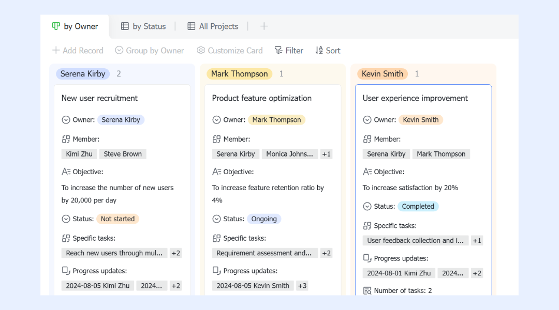
Task: Click Objective text icon in User experience improvement card
Action: pos(367,172)
